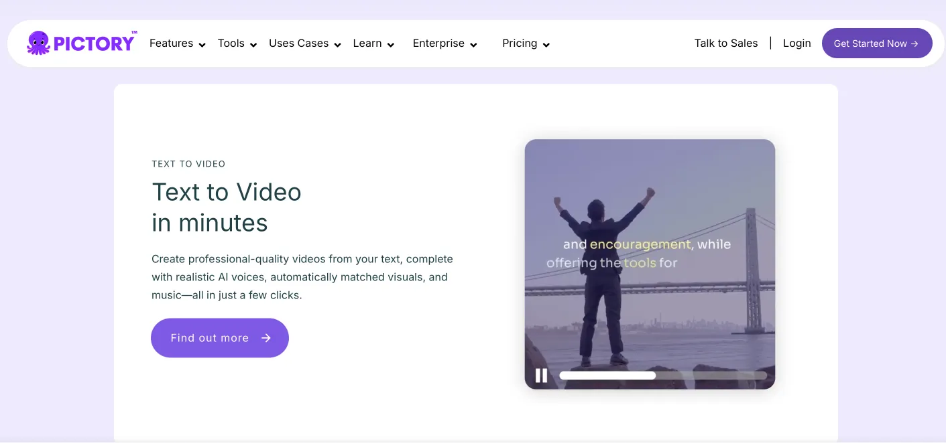Click the 'Create professional-quality videos' paragraph
Screen dimensions: 946x443
click(302, 277)
